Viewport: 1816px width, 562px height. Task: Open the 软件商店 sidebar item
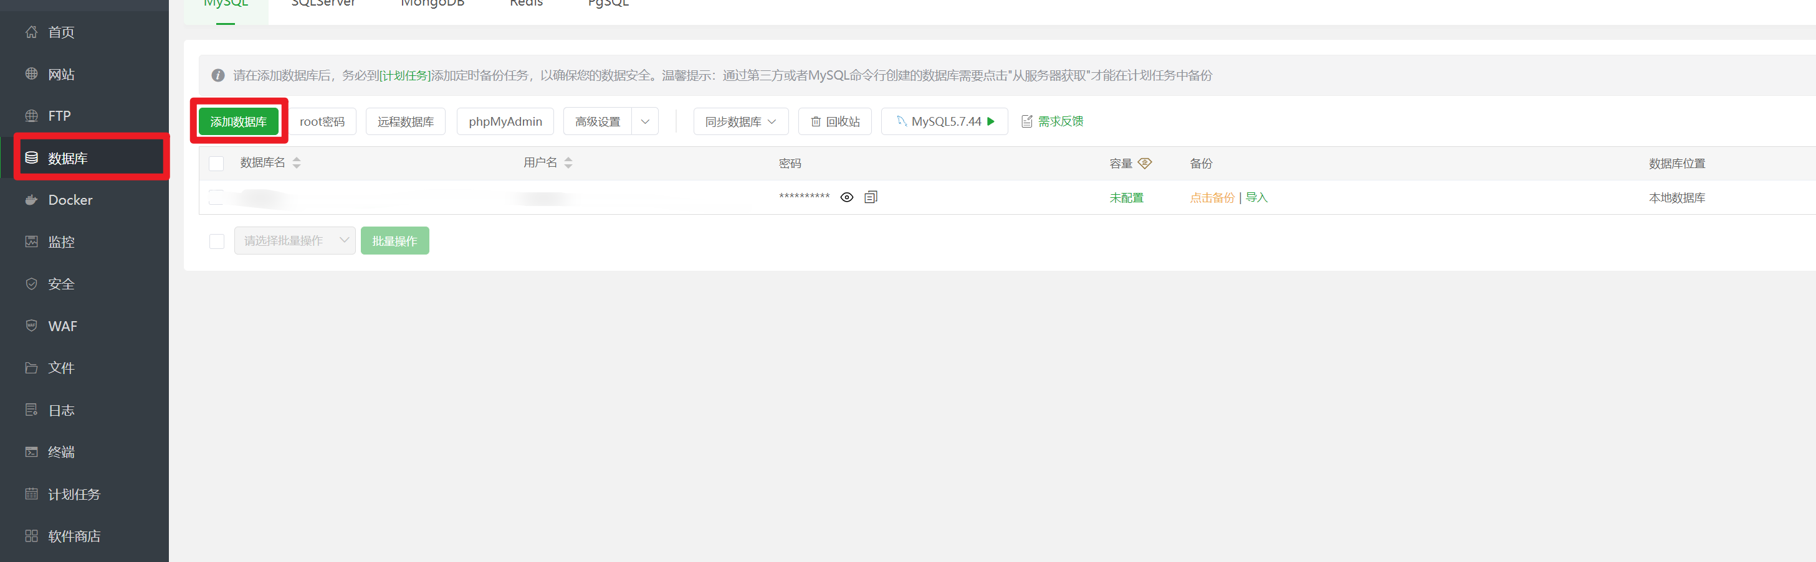(85, 536)
